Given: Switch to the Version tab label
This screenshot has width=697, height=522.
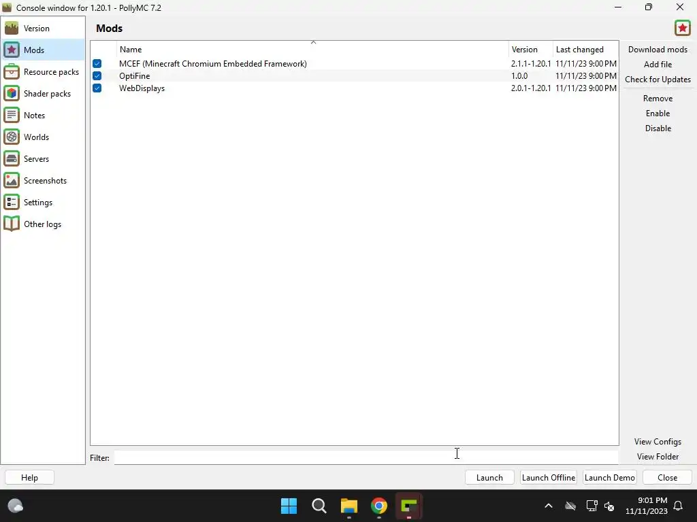Looking at the screenshot, I should pyautogui.click(x=37, y=29).
